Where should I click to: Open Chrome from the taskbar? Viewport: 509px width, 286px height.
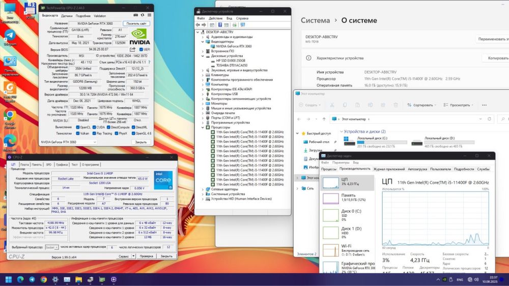coord(44,279)
